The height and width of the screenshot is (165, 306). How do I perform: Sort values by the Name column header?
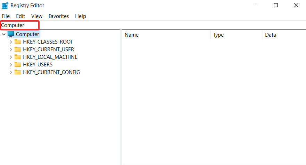coord(166,35)
